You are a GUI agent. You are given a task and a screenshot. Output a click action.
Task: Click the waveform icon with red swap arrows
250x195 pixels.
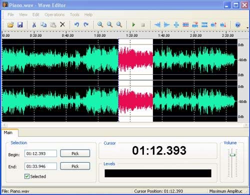195,25
